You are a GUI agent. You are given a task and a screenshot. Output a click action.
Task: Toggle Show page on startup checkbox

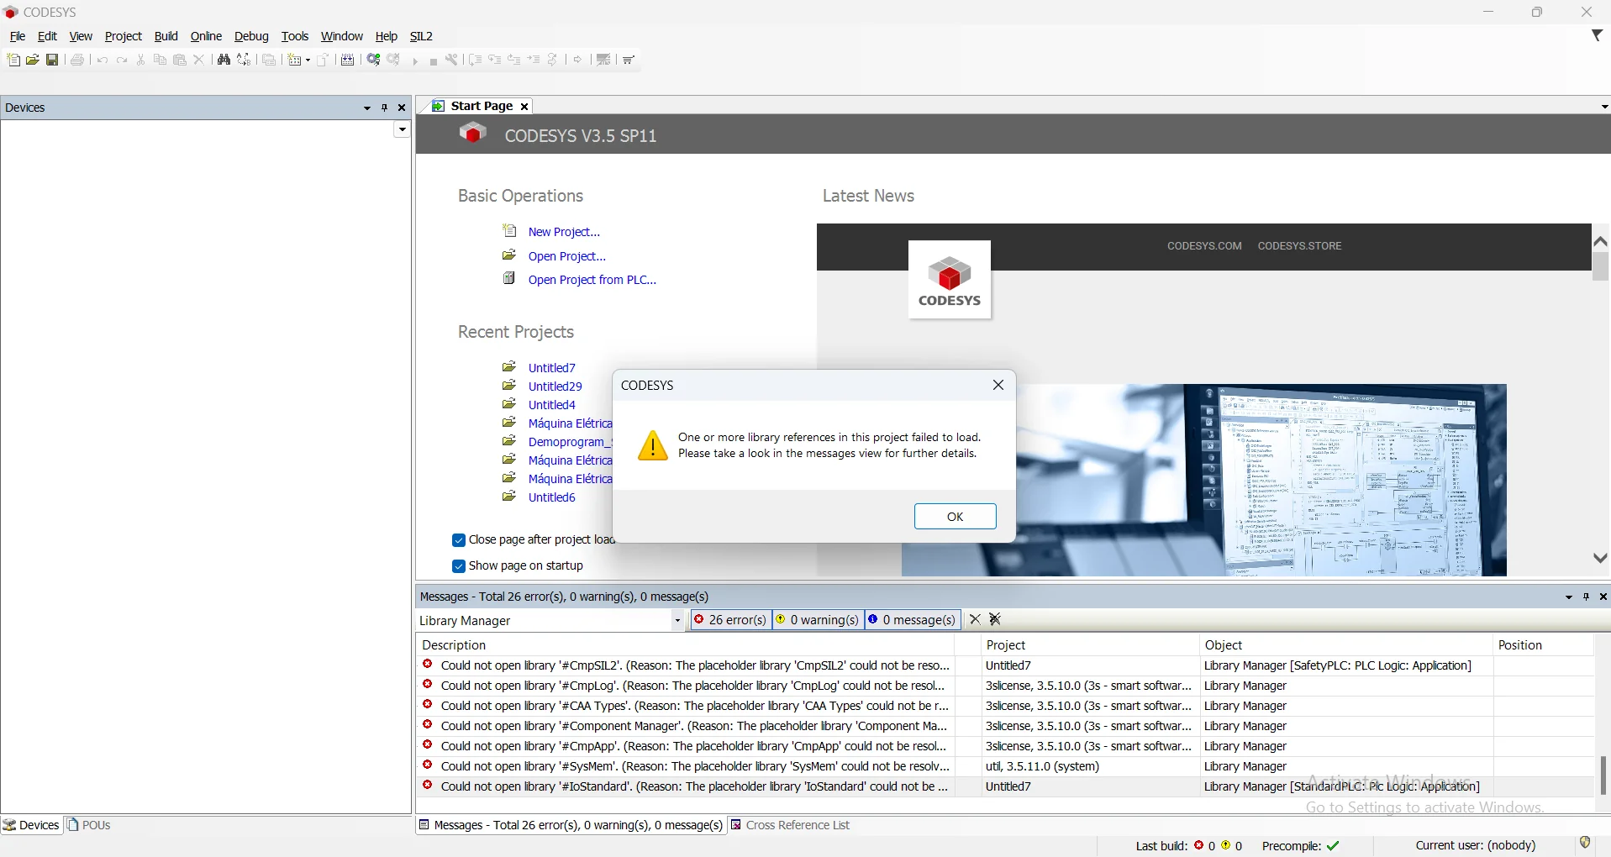click(x=459, y=566)
